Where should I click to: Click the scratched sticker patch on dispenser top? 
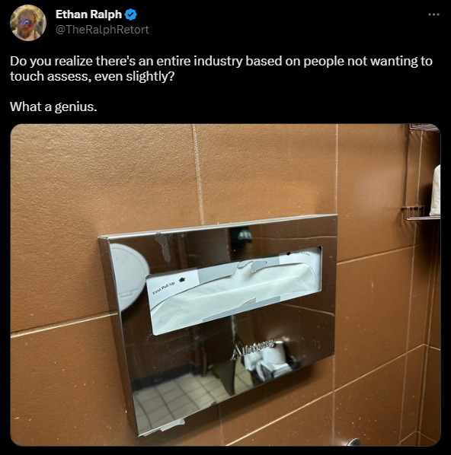165,247
